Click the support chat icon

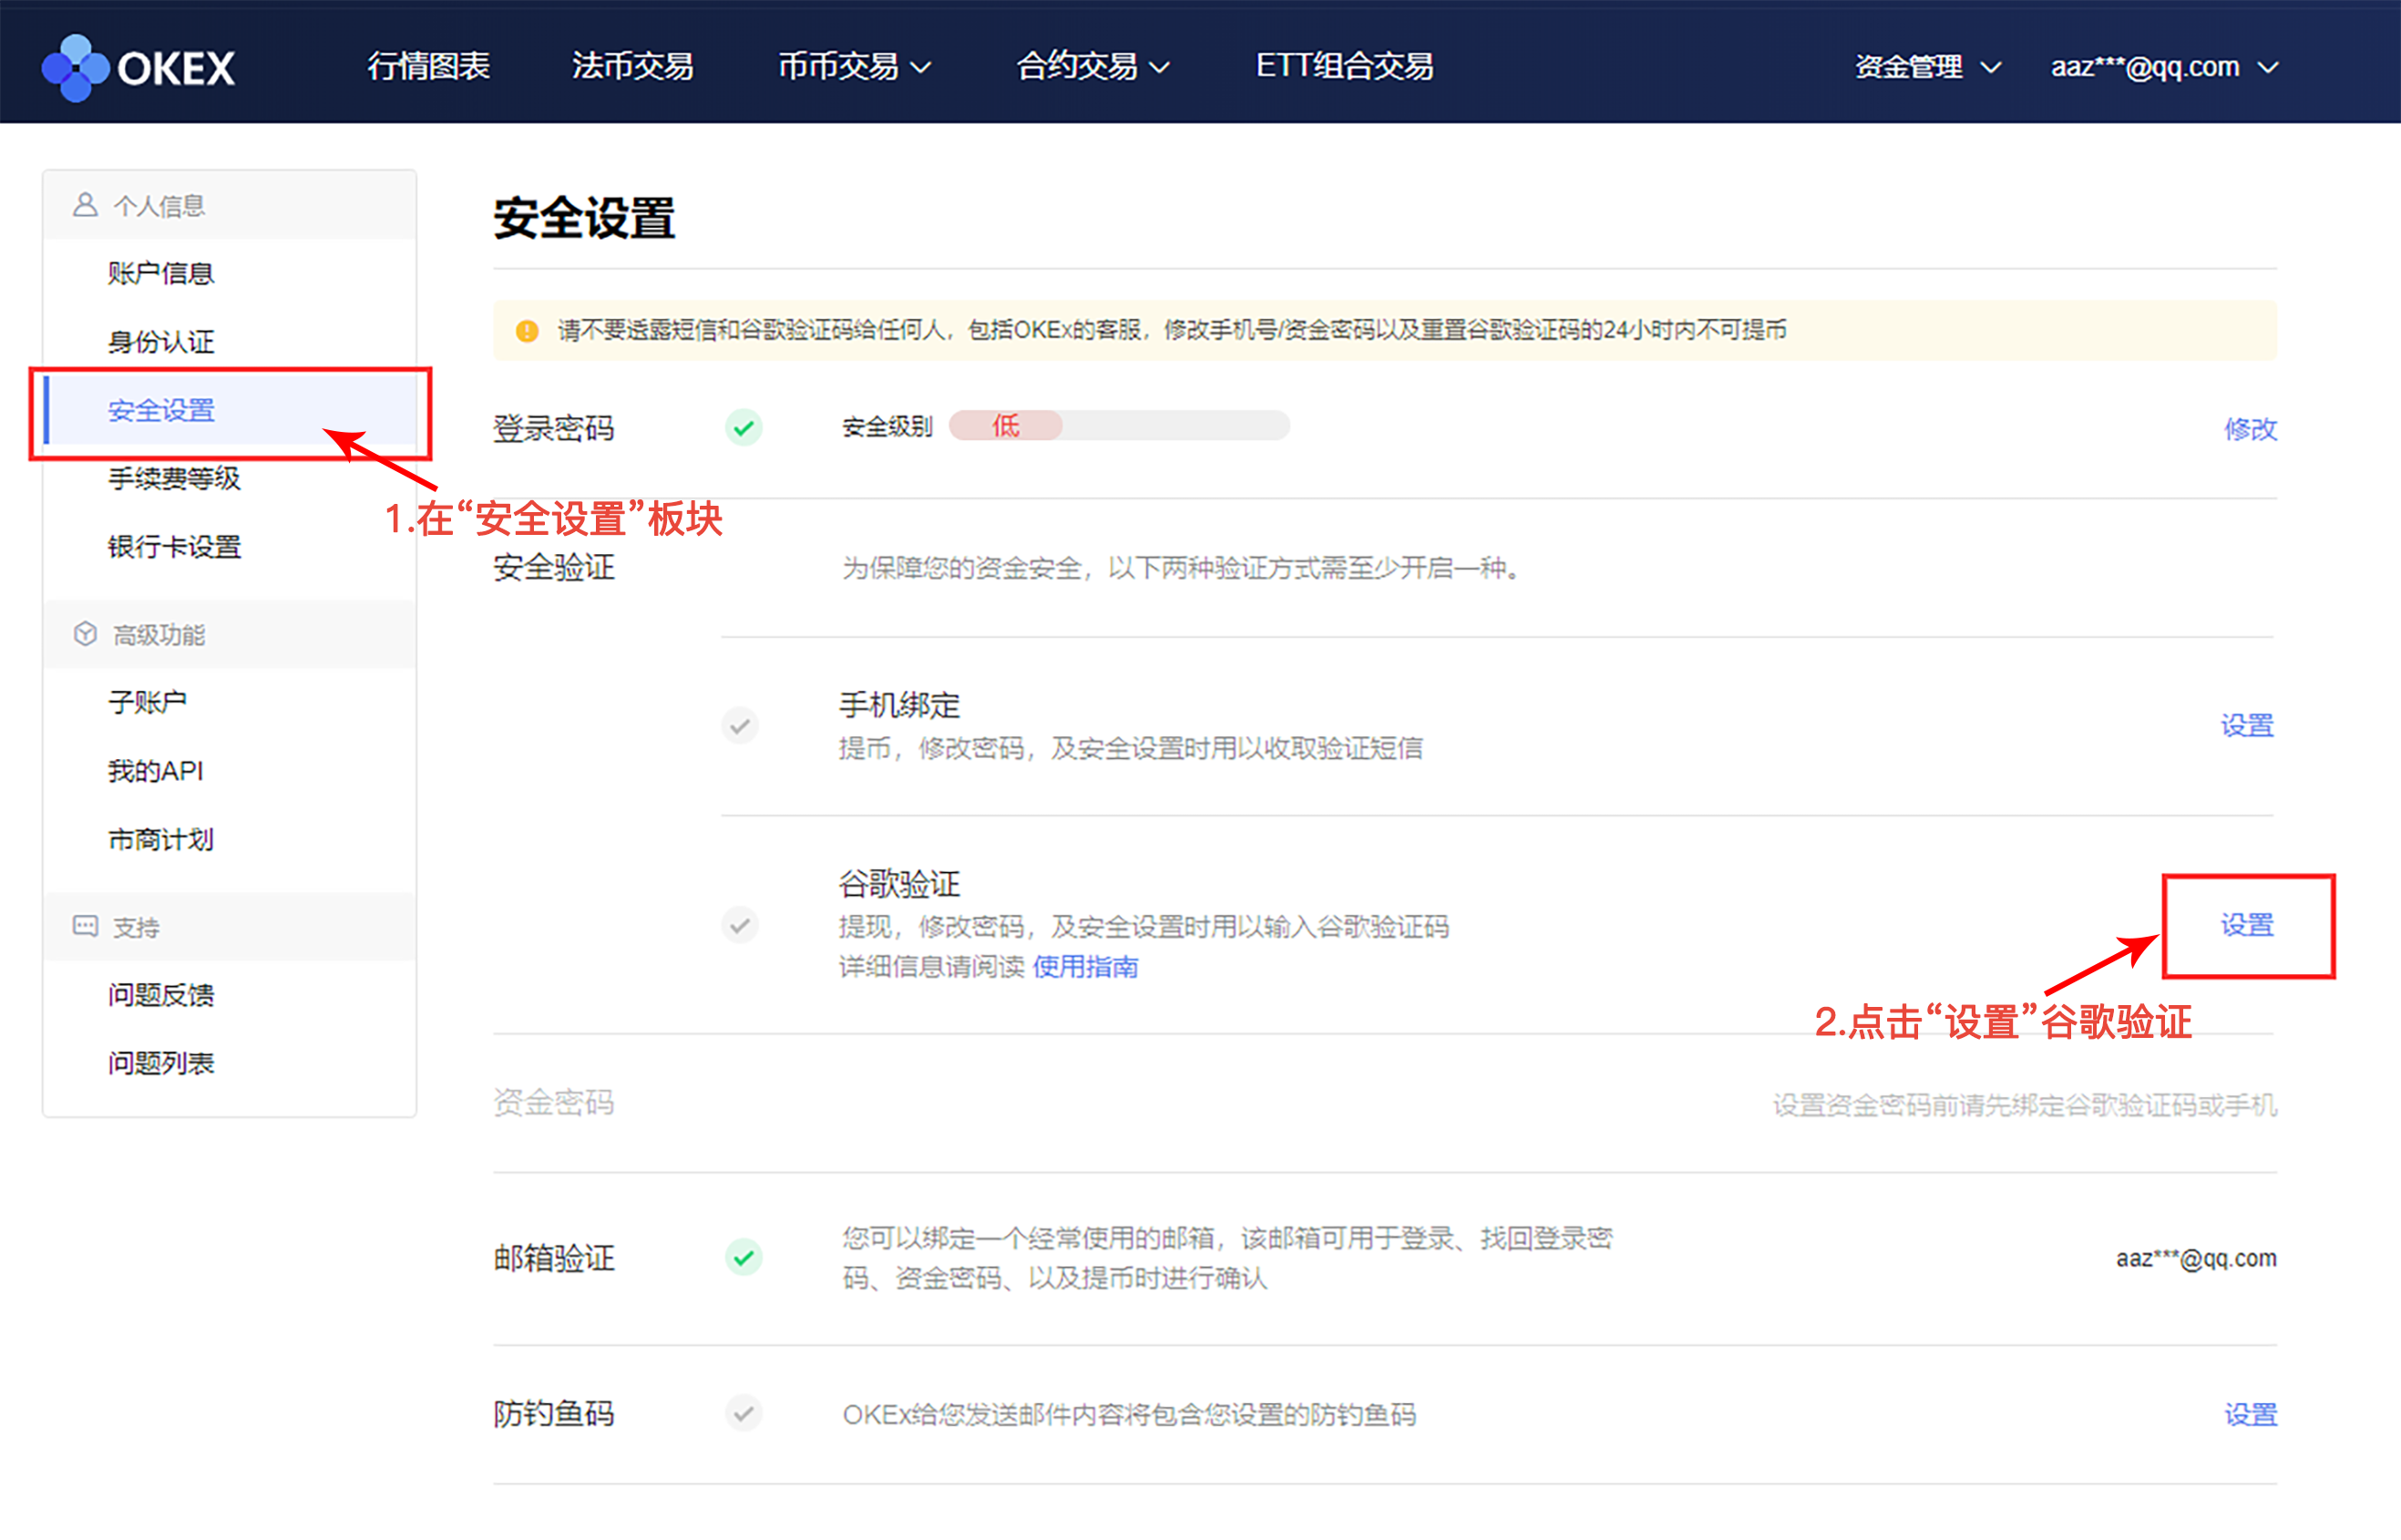(x=85, y=926)
